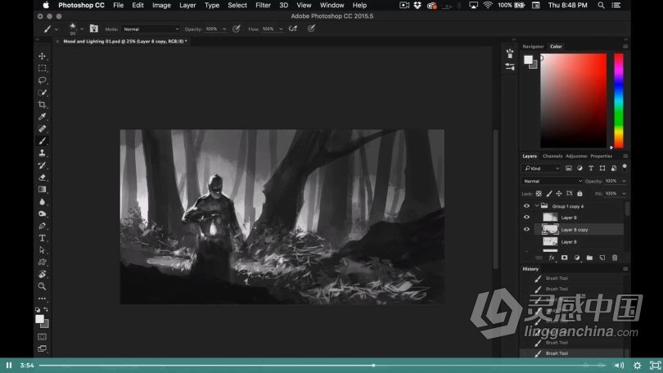
Task: Toggle the Brush panel button in options bar
Action: pos(94,29)
